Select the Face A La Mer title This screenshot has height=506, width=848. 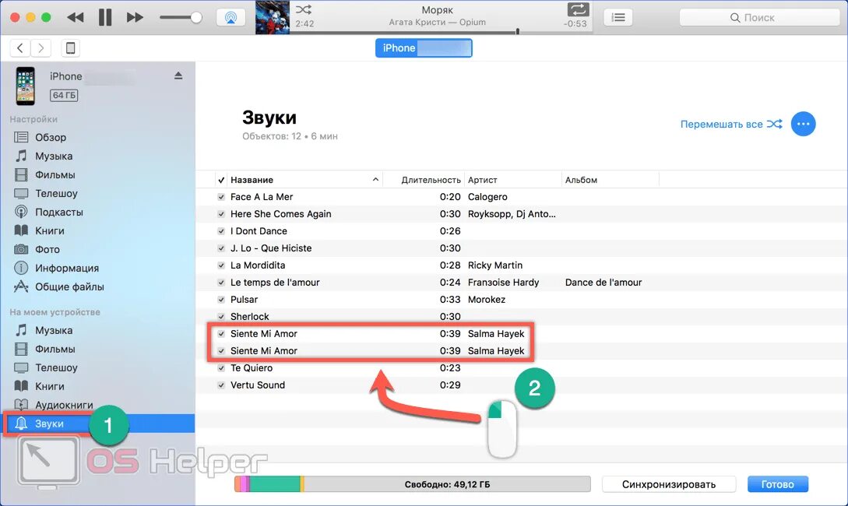262,197
